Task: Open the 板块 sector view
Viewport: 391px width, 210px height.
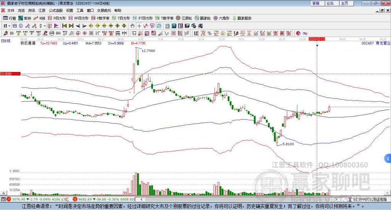Action: (24, 18)
